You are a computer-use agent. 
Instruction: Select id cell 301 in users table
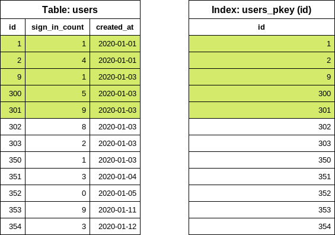coord(12,110)
